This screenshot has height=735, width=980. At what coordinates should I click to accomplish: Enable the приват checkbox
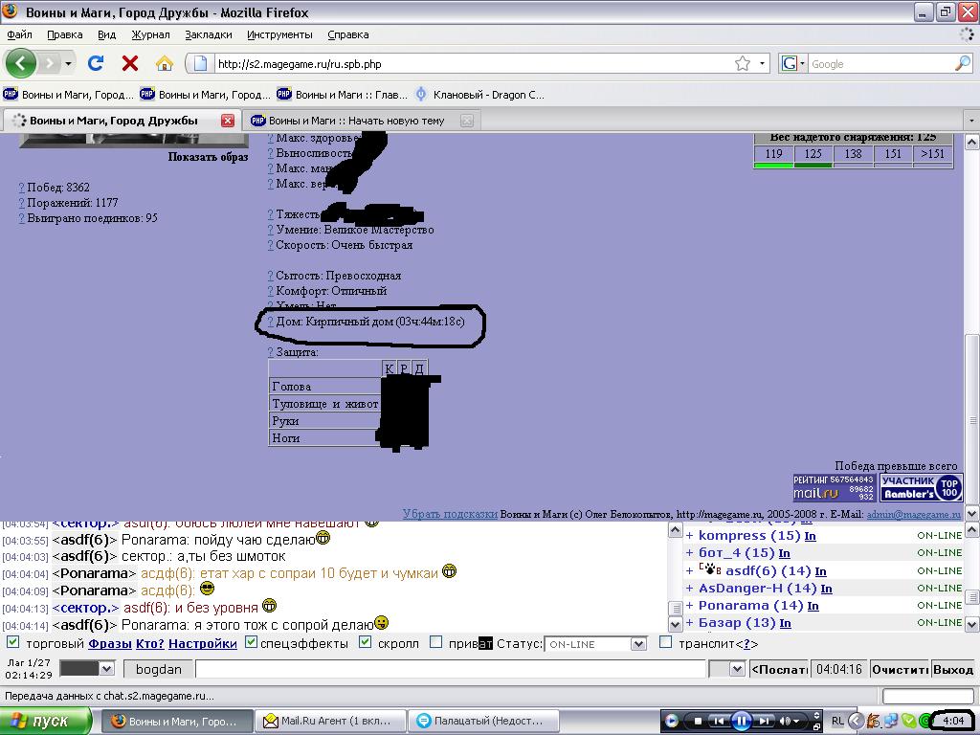436,642
